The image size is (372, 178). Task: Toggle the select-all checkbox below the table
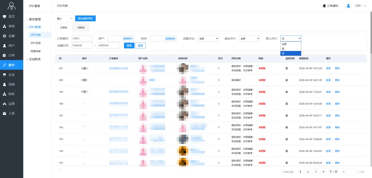(x=60, y=170)
